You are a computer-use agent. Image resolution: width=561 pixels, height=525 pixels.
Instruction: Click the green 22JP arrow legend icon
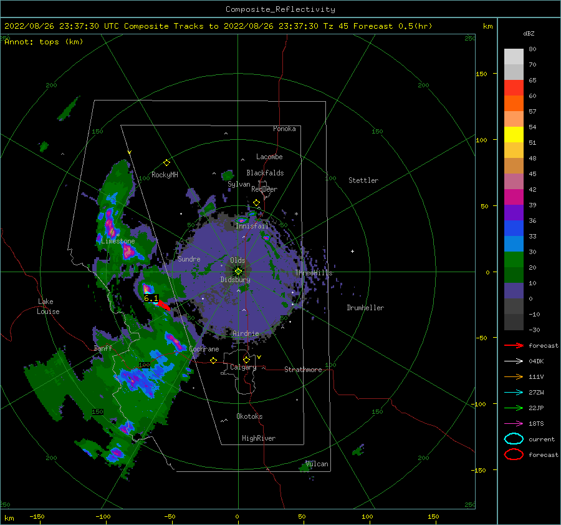pos(514,408)
